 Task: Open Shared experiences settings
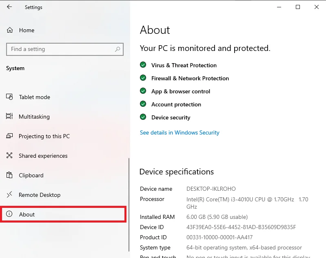43,156
